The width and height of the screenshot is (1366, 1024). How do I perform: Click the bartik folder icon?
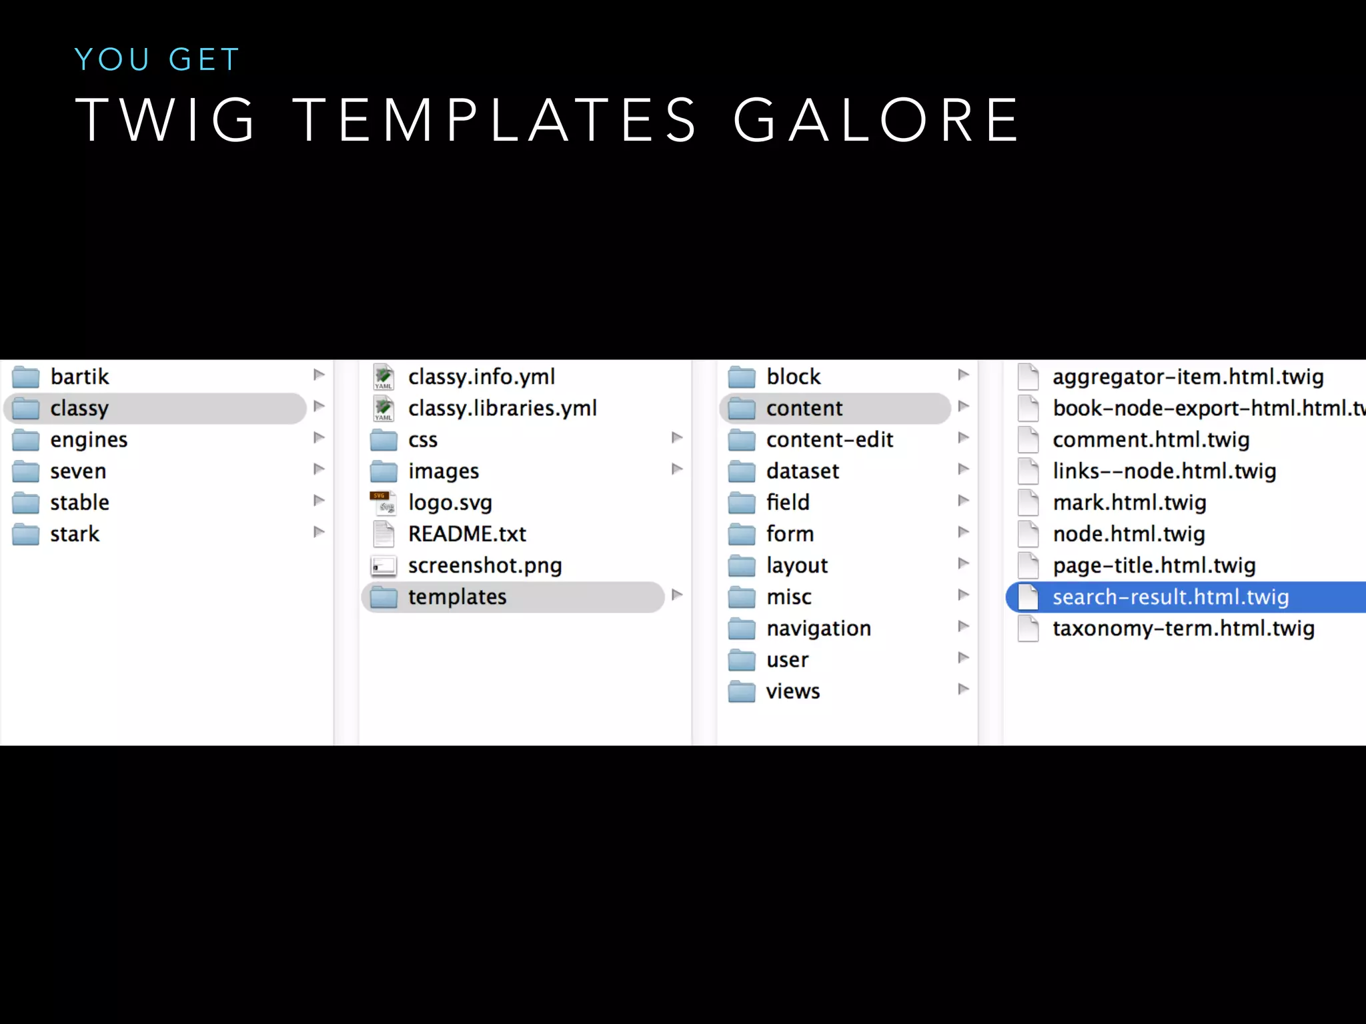26,377
